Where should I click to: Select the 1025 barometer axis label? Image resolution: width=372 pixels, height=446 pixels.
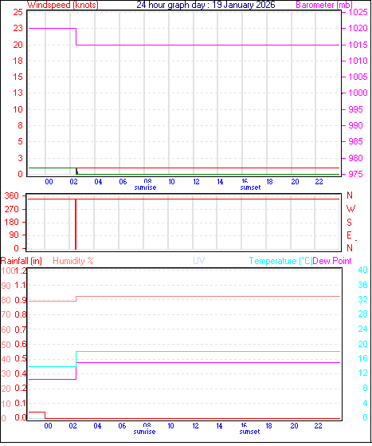pyautogui.click(x=358, y=12)
